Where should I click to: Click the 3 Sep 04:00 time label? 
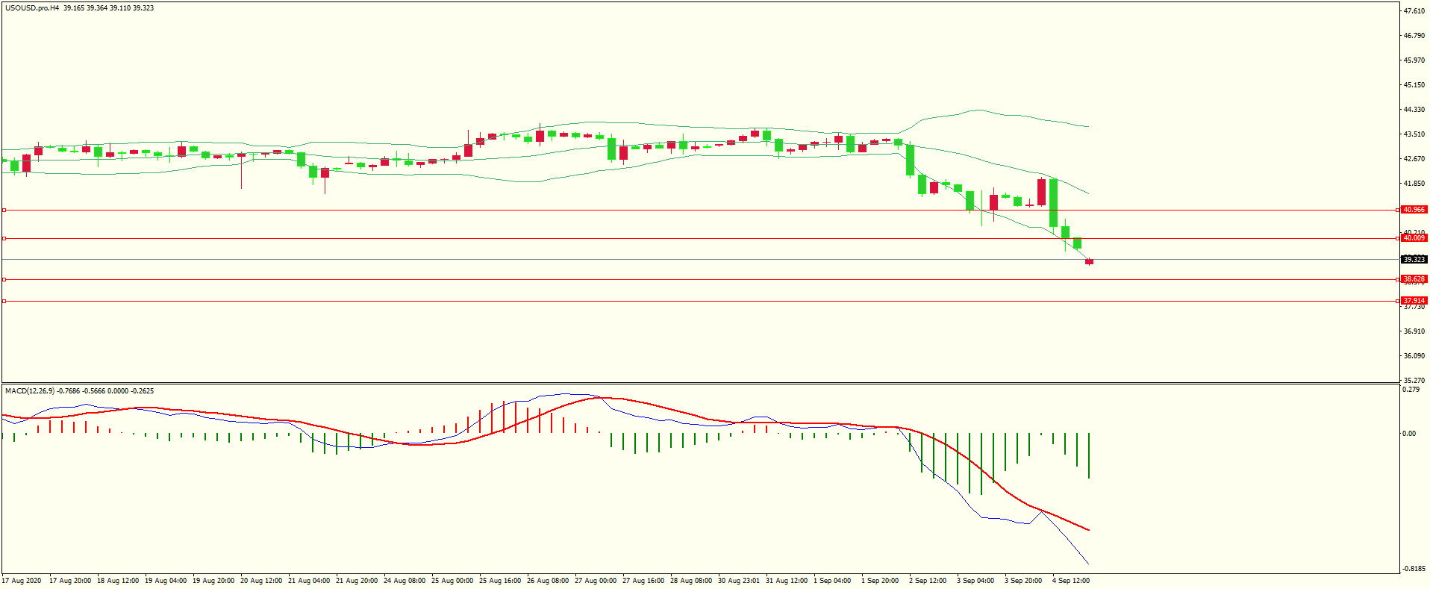coord(975,581)
